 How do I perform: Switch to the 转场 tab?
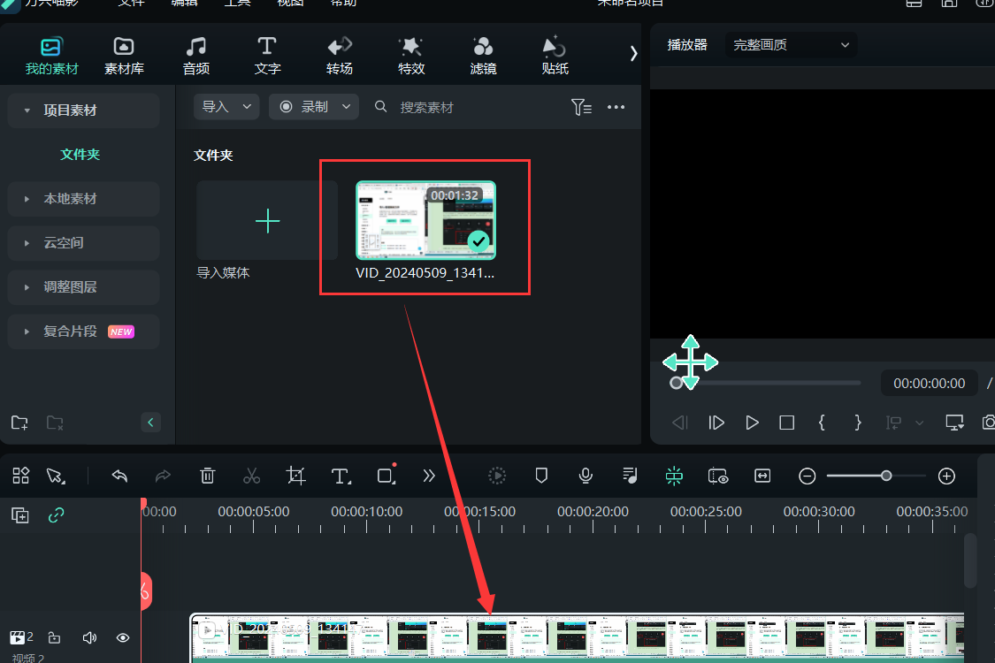pyautogui.click(x=340, y=55)
